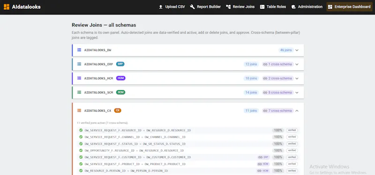Click green check on STATUS_ID join row
Viewport: 375px width, 175px height.
[81, 144]
